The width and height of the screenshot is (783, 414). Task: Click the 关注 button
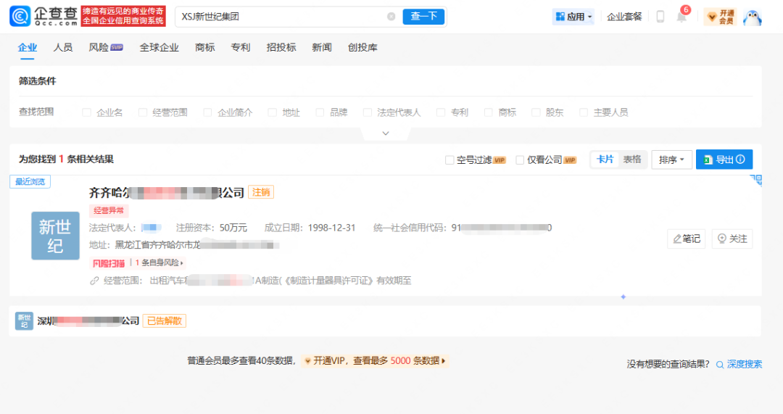[x=732, y=239]
